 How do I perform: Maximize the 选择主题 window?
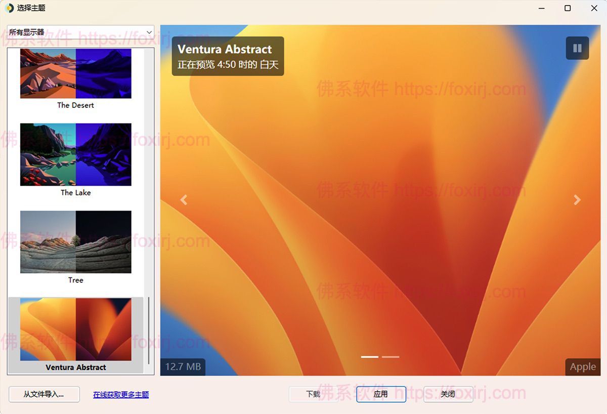tap(568, 8)
